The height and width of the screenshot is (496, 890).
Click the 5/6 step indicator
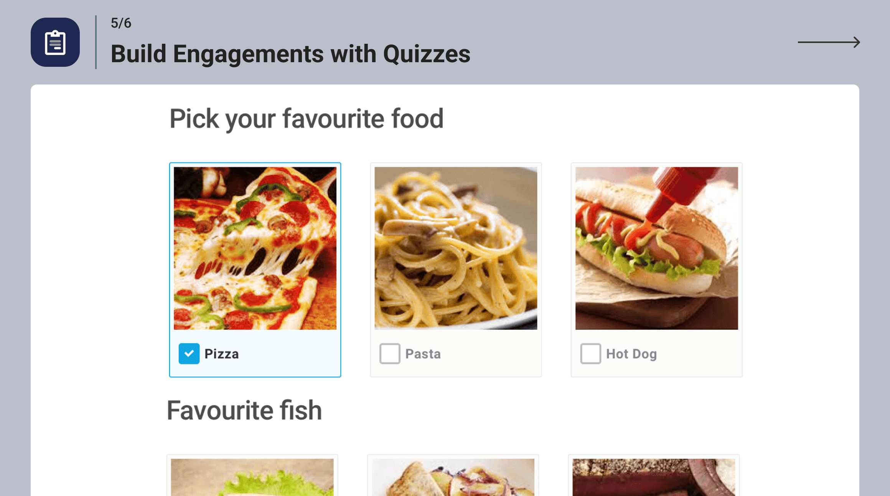(121, 23)
